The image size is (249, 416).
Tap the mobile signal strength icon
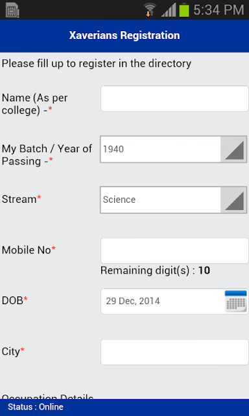[x=169, y=10]
